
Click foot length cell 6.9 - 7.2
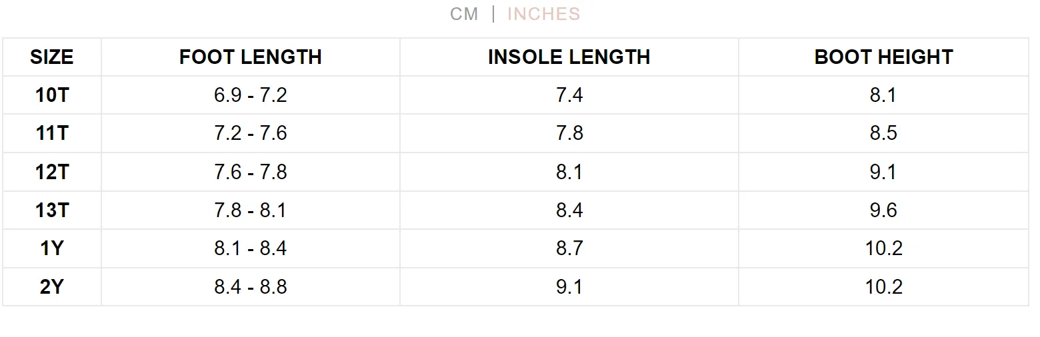(251, 95)
